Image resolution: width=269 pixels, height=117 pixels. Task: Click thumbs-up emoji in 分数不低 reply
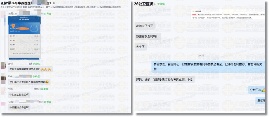pyautogui.click(x=263, y=90)
